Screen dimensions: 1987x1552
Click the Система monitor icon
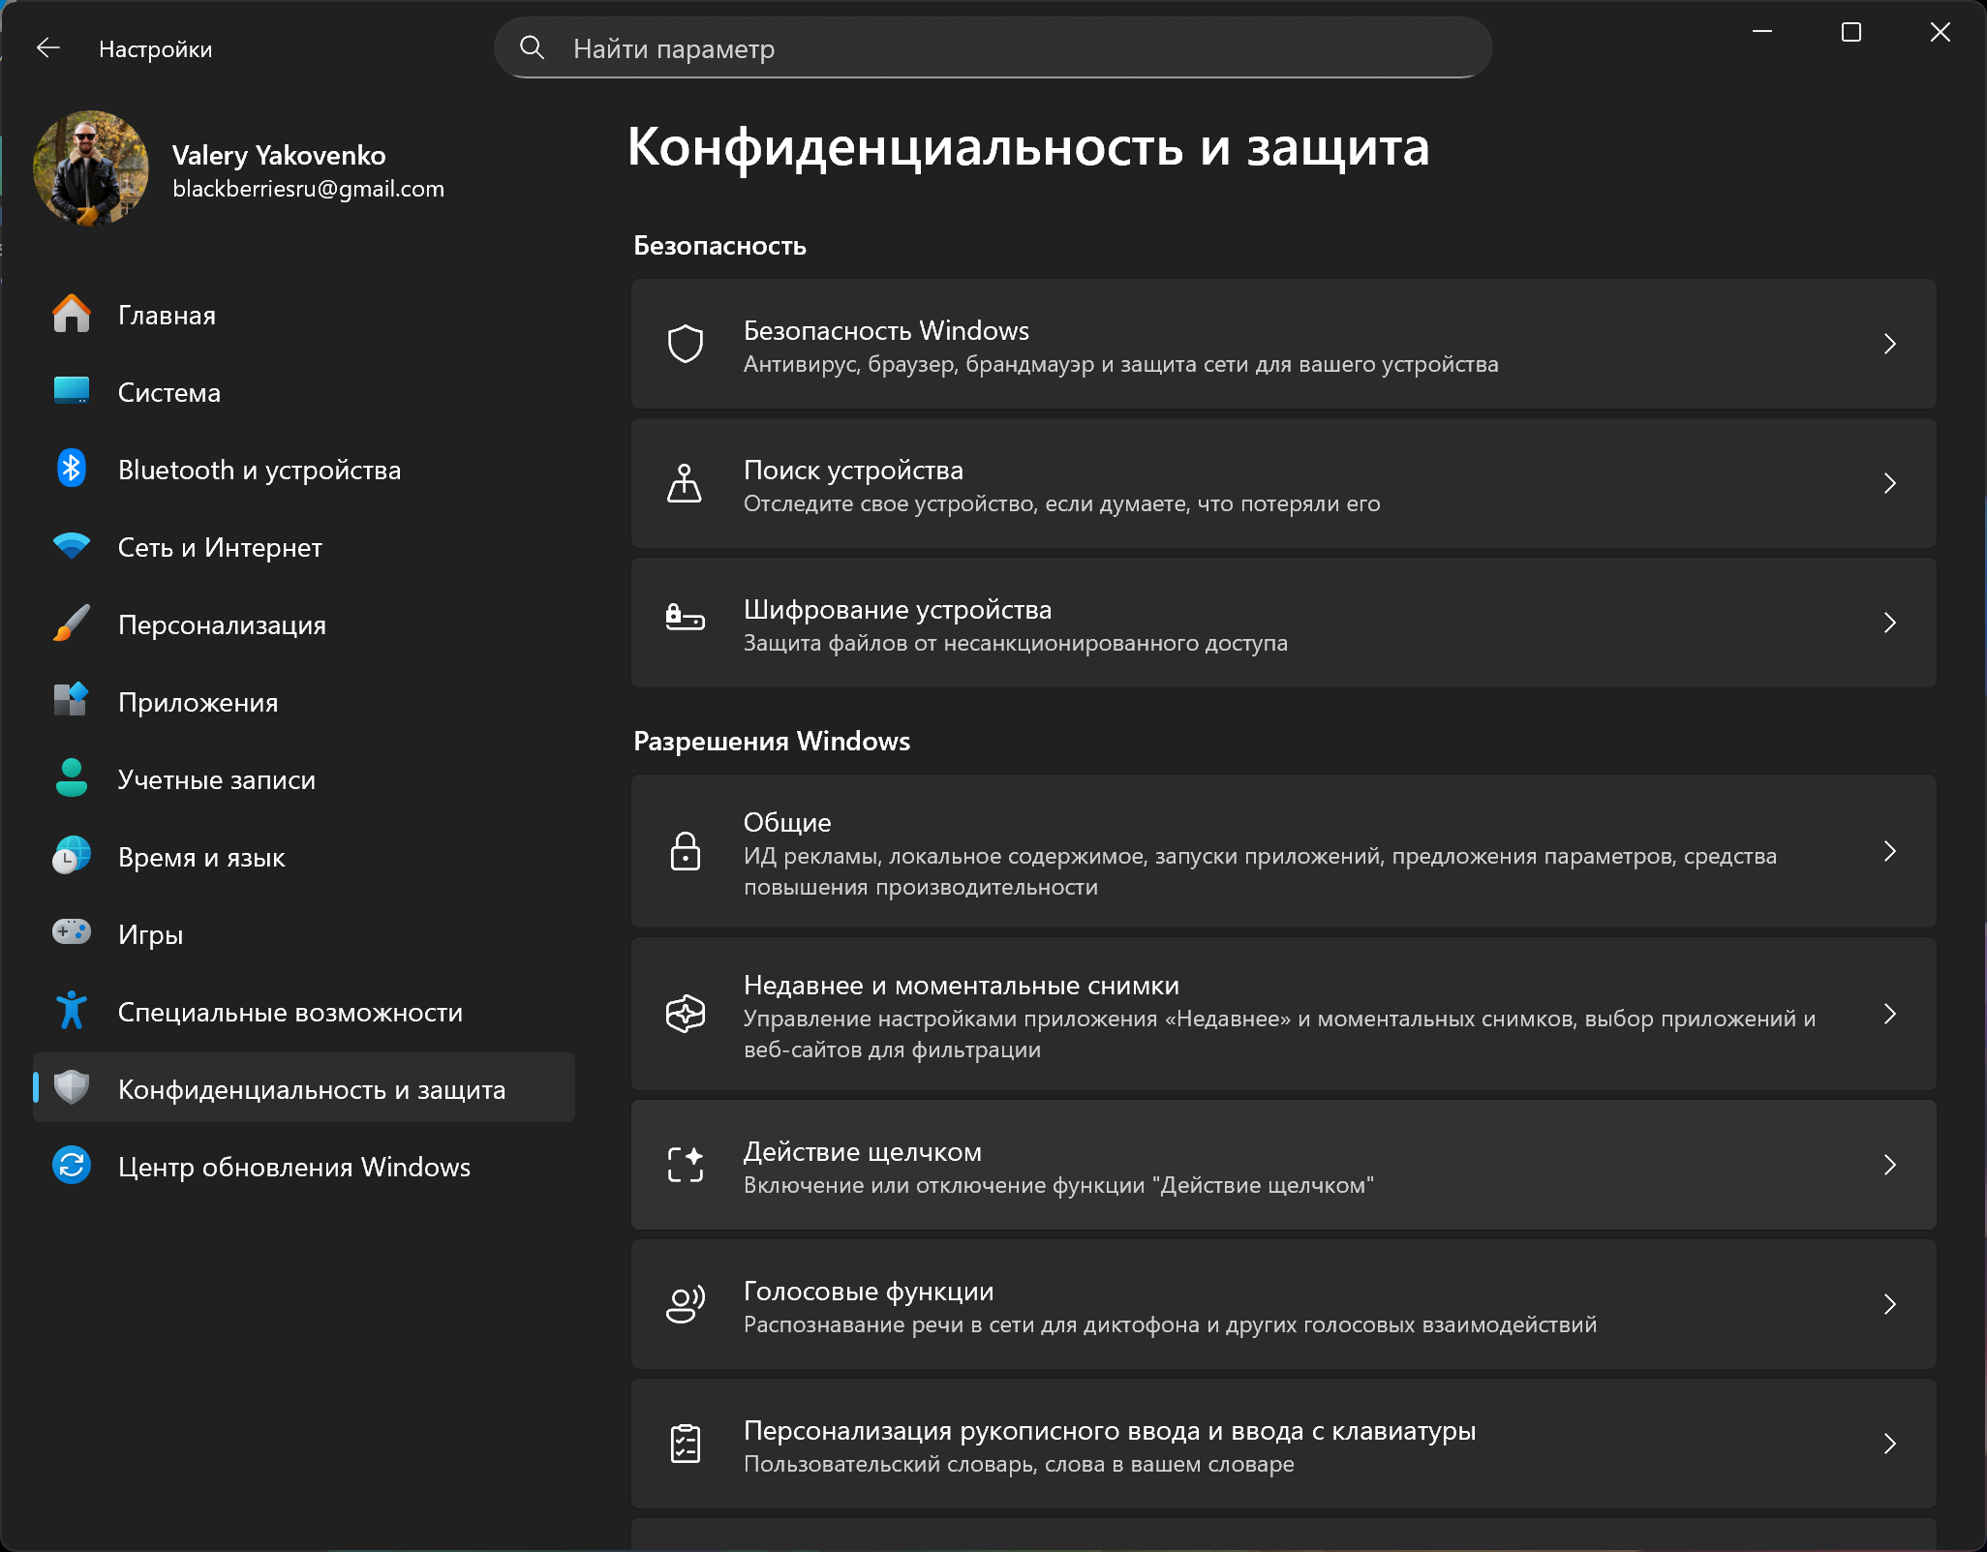(x=72, y=391)
